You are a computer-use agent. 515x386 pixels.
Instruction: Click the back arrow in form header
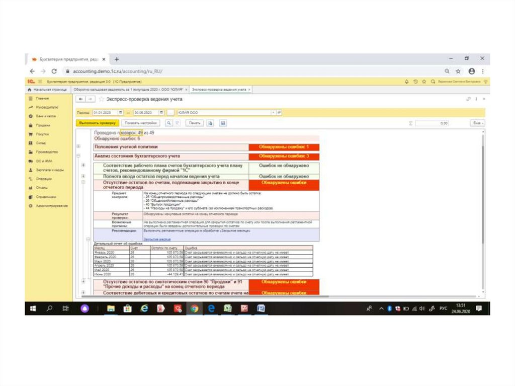(81, 99)
